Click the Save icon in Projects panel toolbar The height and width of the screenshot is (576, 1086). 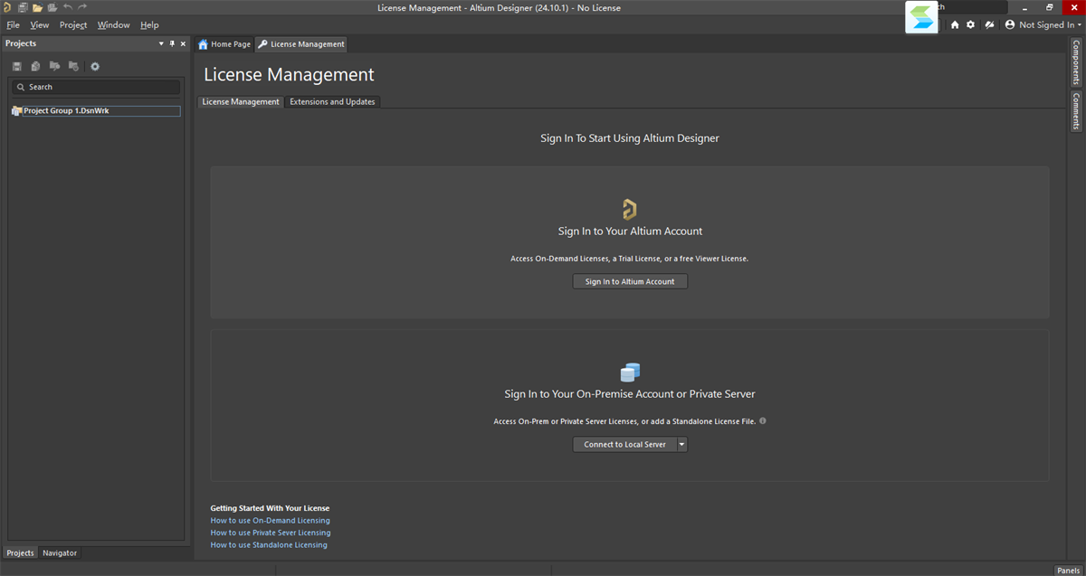click(17, 66)
